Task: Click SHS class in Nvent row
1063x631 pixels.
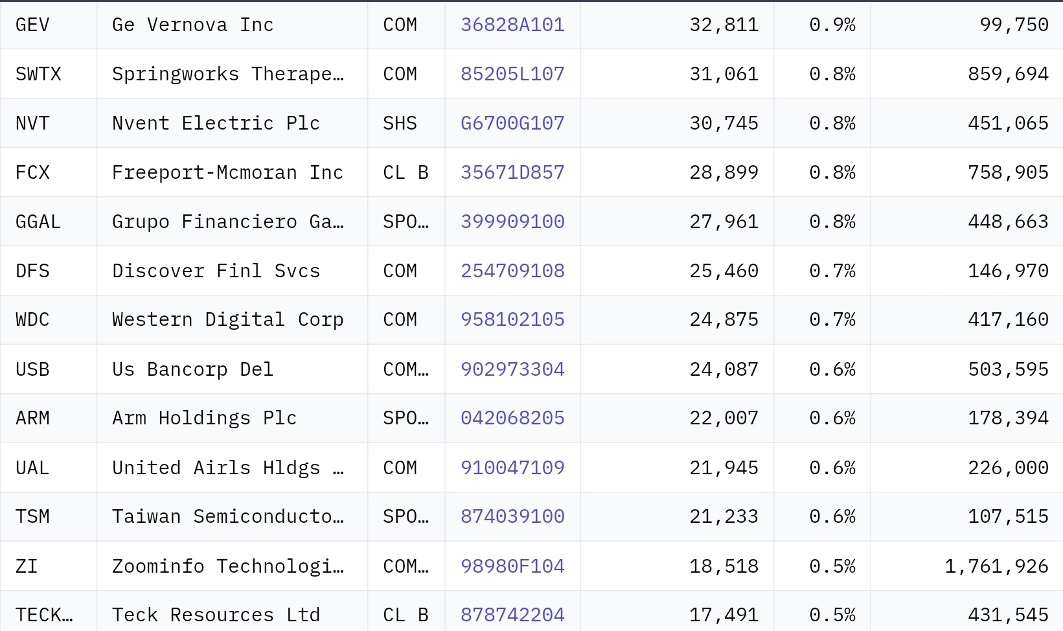Action: pos(400,123)
